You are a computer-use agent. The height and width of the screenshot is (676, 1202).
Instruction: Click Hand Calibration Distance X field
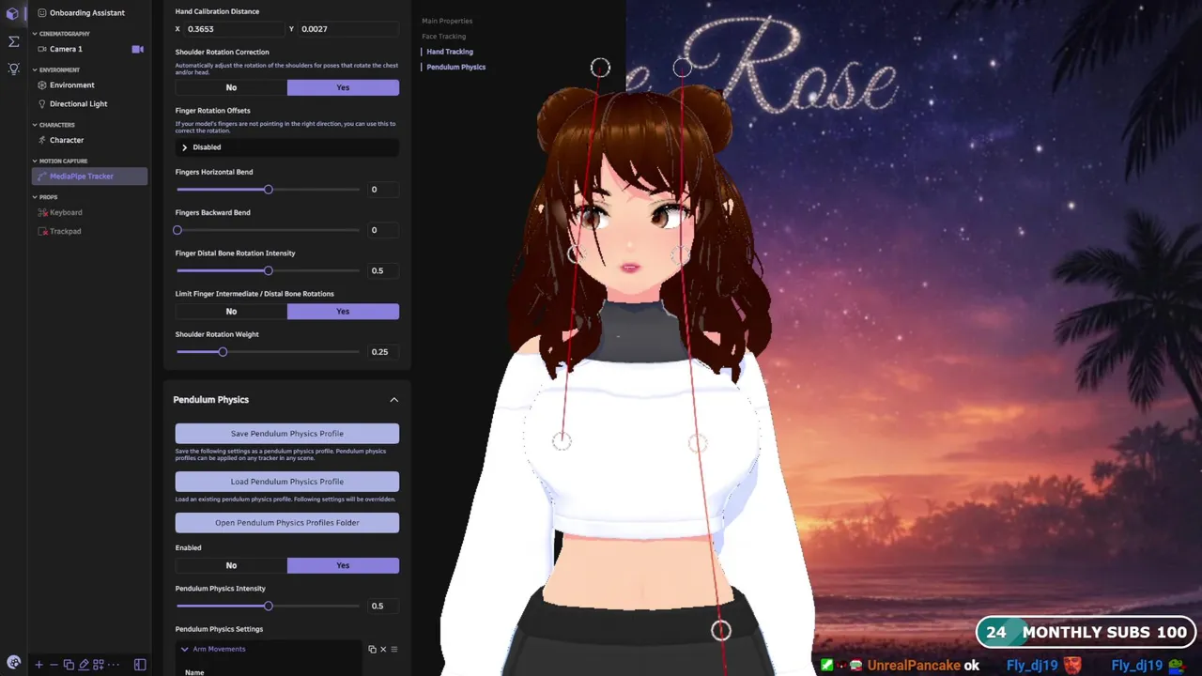pos(237,29)
